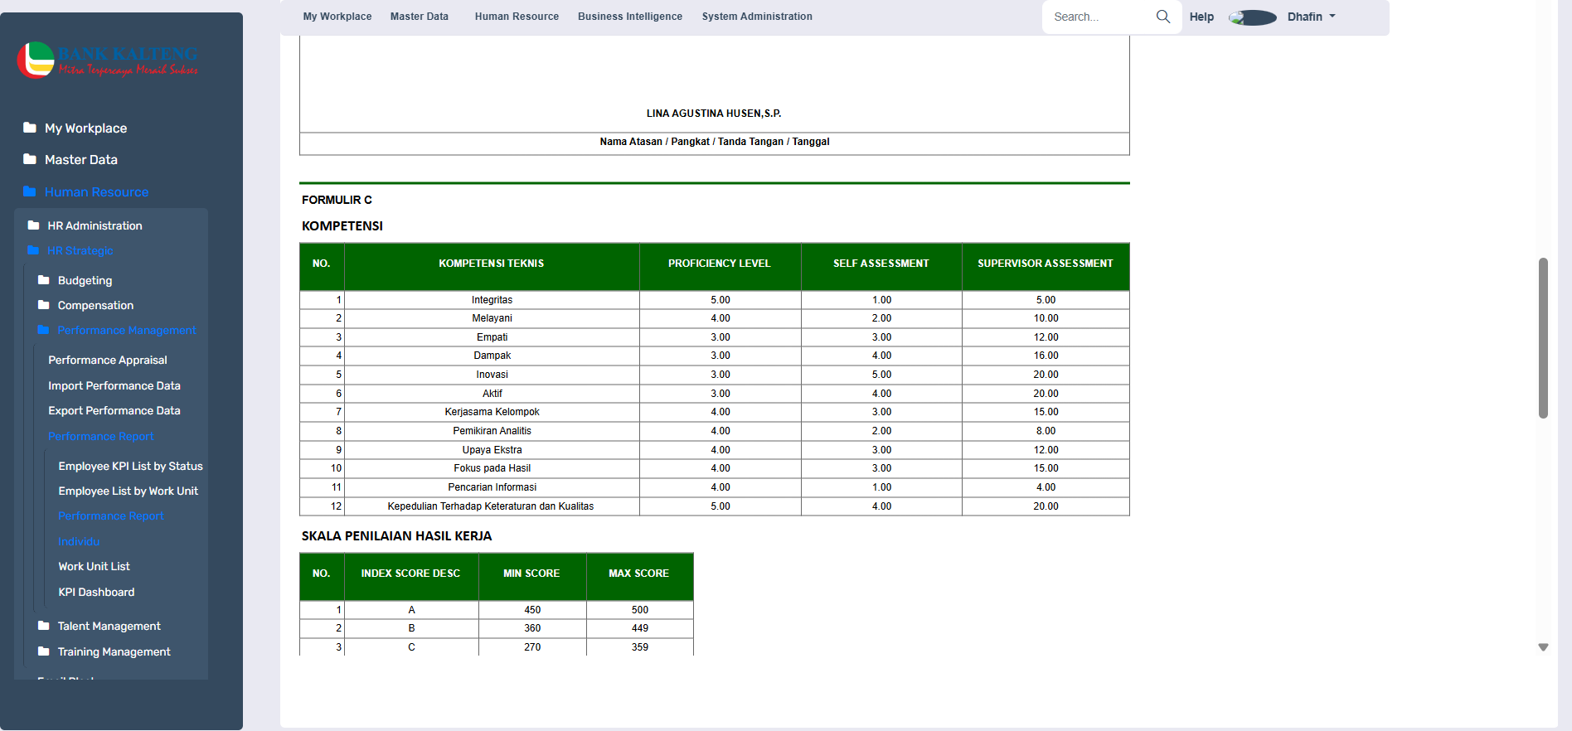Click Kepedulian Terhadap Keteraturan dan Kualitas cell

pos(492,506)
